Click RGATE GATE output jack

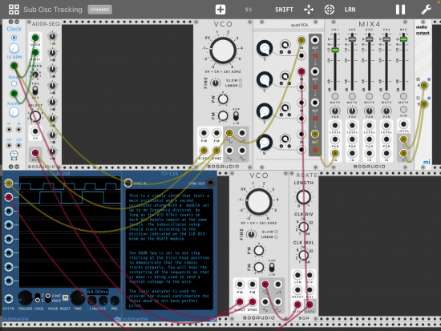tap(310, 305)
